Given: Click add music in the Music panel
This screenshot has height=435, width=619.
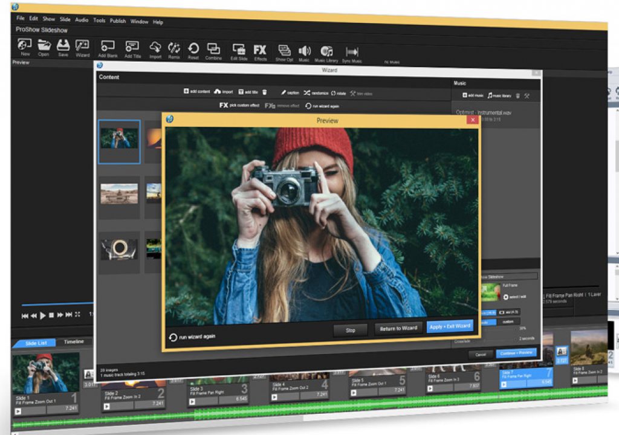Looking at the screenshot, I should point(473,95).
